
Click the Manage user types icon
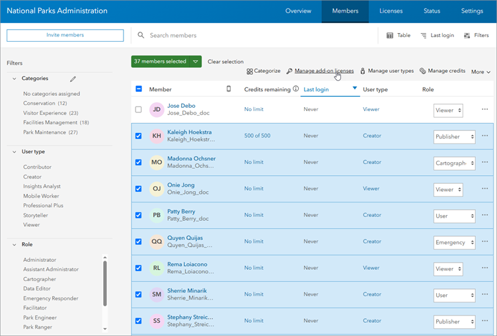point(363,71)
